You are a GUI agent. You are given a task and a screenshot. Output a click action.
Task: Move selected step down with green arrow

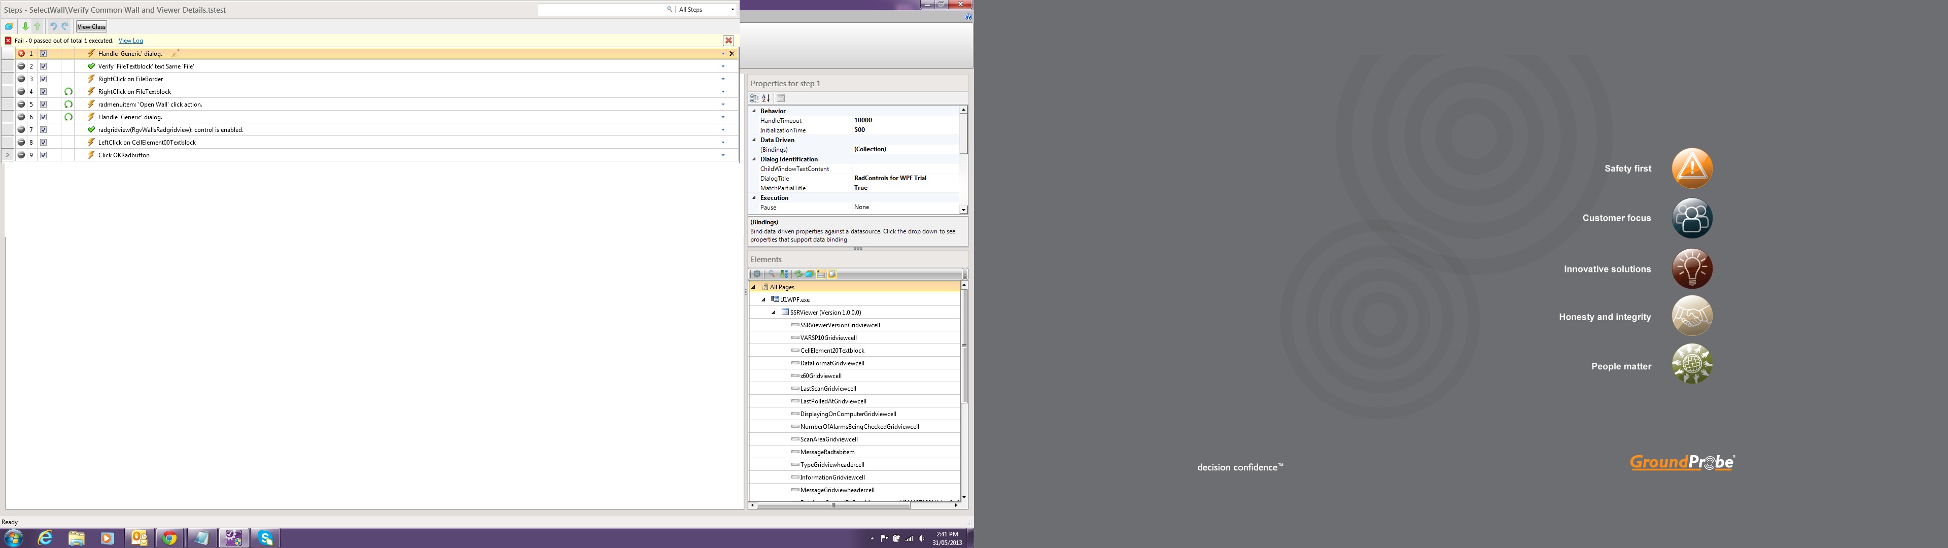pos(25,26)
